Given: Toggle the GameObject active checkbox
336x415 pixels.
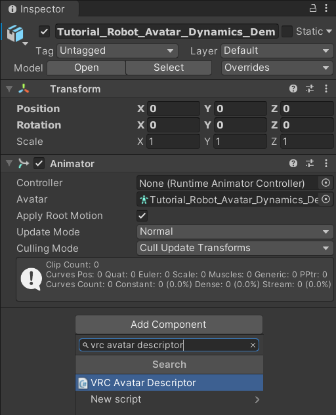Looking at the screenshot, I should coord(44,31).
